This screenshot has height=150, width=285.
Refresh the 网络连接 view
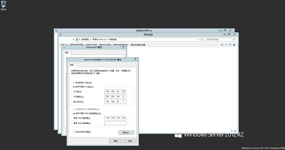[202, 40]
